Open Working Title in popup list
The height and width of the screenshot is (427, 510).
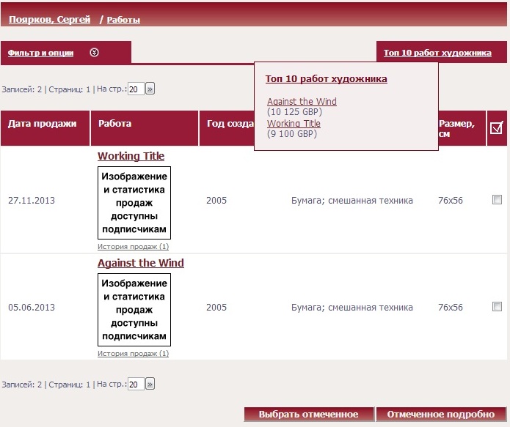(x=294, y=124)
